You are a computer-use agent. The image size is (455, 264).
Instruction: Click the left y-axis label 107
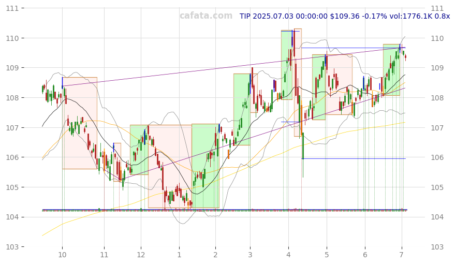12,128
